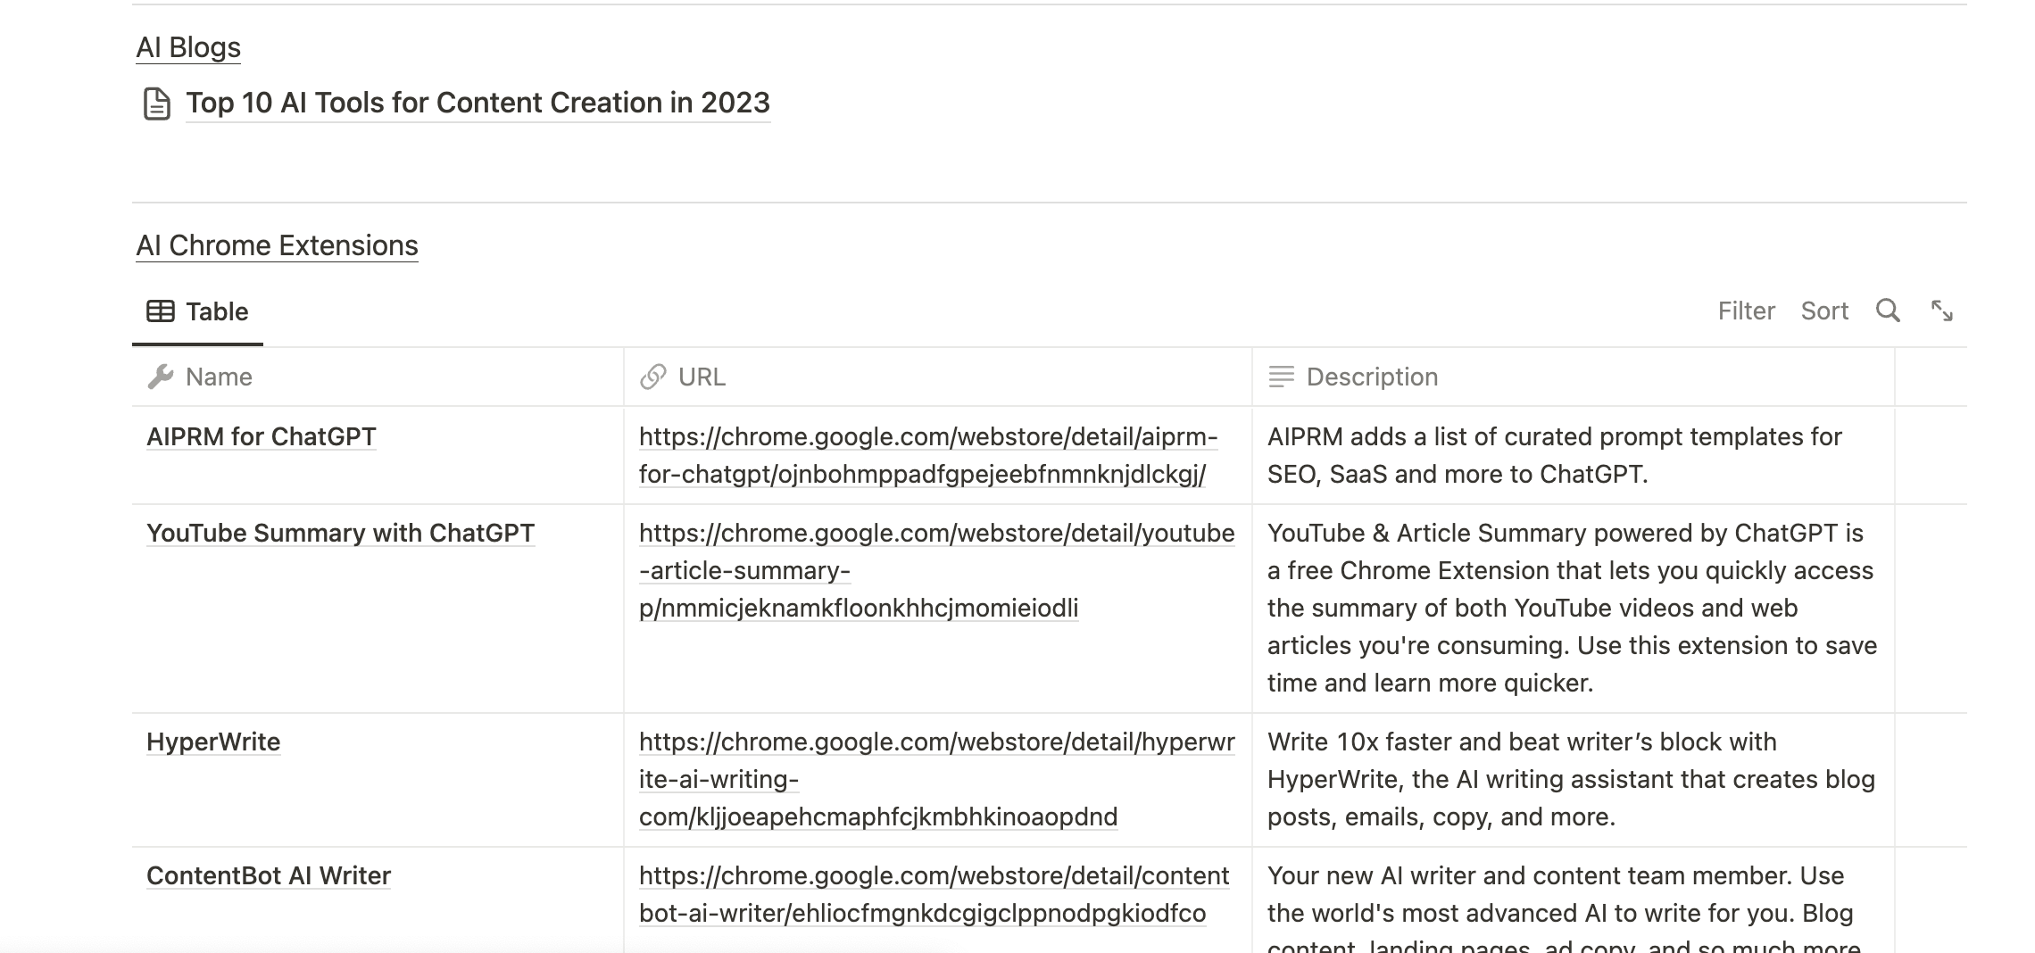Viewport: 2035px width, 953px height.
Task: Click the table grid icon in the view tab
Action: click(x=161, y=311)
